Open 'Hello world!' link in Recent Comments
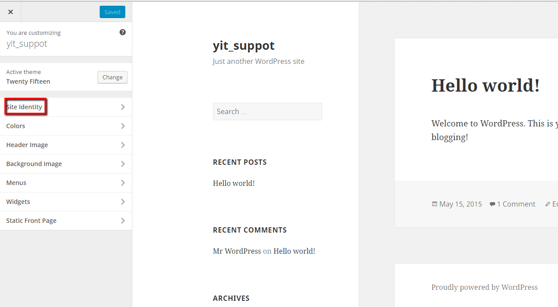 tap(294, 251)
